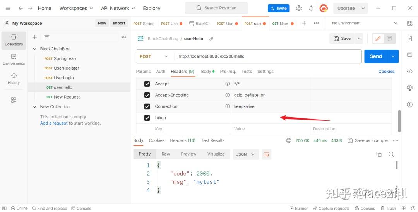Click the headers table vertical scrollbar
The height and width of the screenshot is (212, 418).
(399, 121)
